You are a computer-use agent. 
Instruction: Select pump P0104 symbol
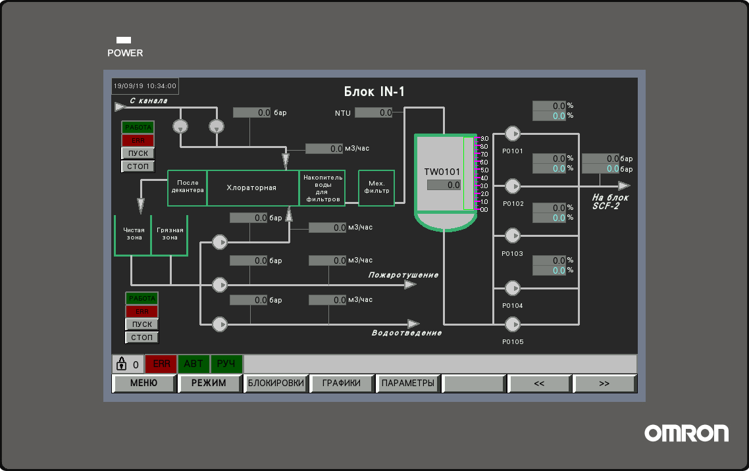click(512, 288)
